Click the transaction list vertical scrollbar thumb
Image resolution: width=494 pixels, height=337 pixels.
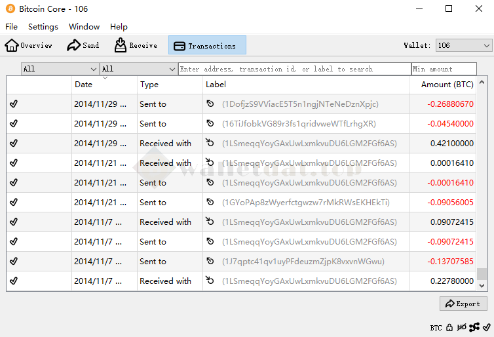click(x=482, y=274)
